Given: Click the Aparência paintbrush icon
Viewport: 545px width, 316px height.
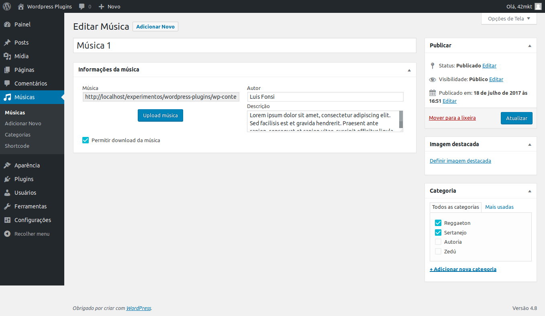Looking at the screenshot, I should point(7,165).
